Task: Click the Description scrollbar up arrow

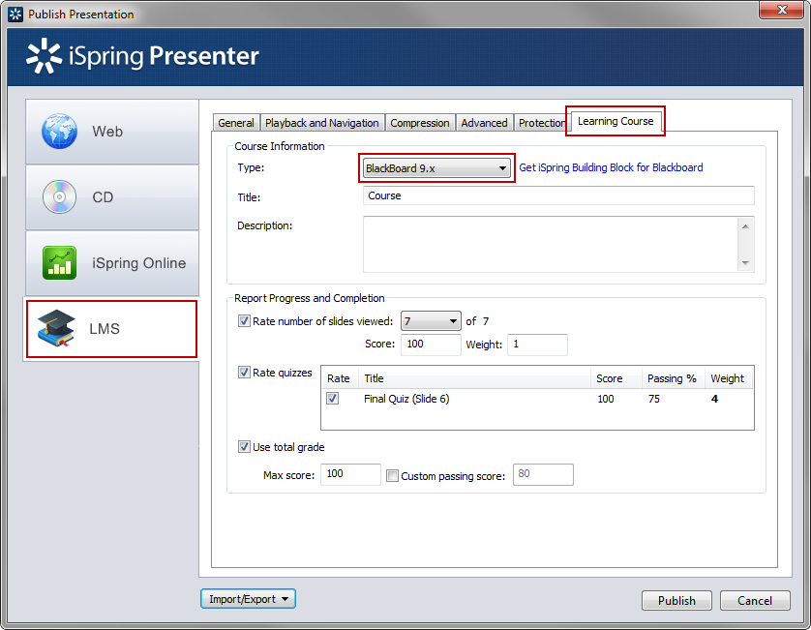Action: coord(745,226)
